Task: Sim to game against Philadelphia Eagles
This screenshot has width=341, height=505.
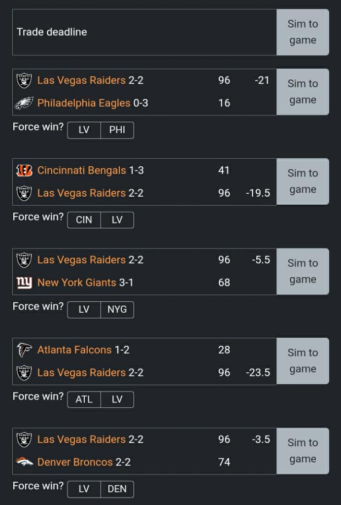Action: (303, 92)
